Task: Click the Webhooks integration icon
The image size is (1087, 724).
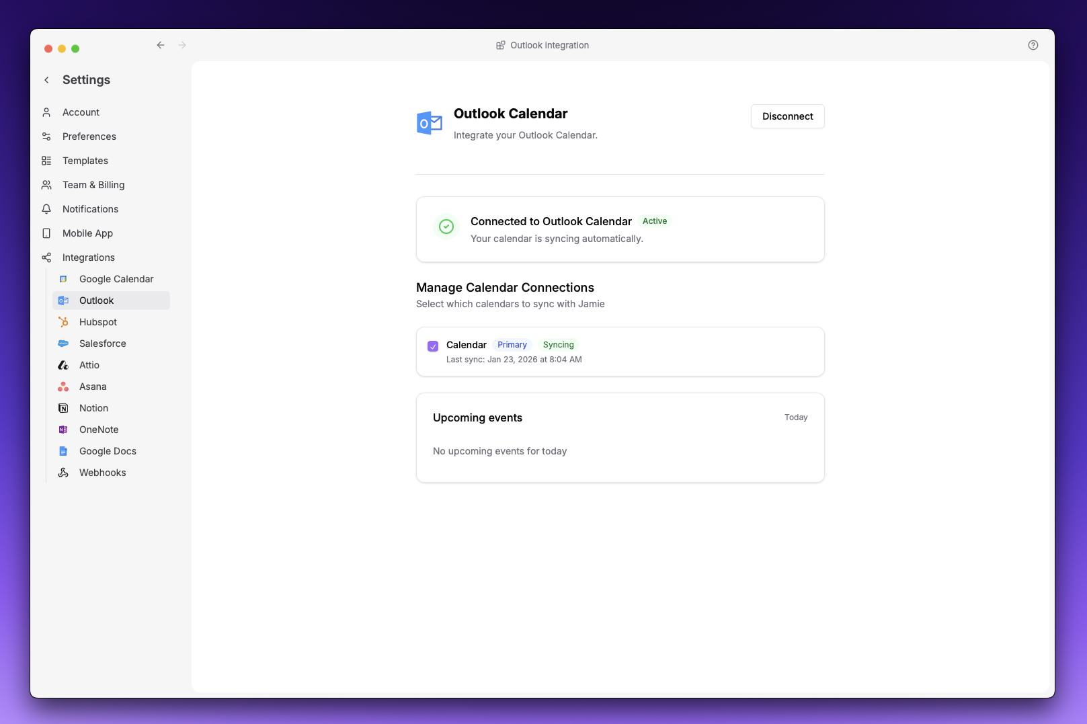Action: (x=63, y=473)
